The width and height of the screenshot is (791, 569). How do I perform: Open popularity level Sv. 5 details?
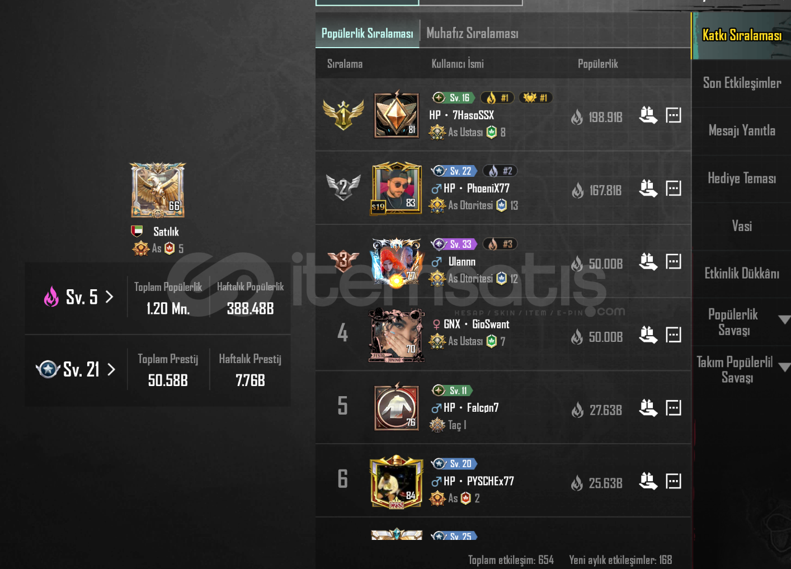click(79, 297)
